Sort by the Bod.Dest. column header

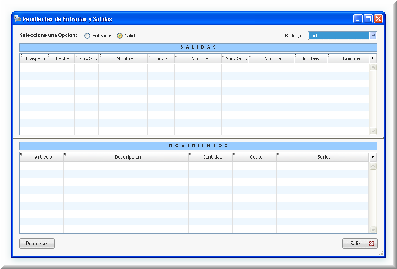pos(310,58)
